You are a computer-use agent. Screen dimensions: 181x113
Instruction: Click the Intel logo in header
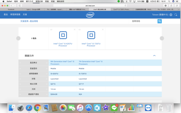[90, 15]
